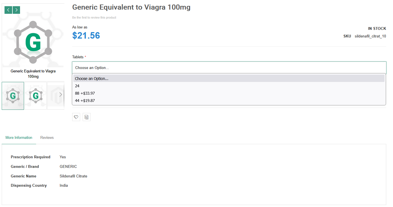Choose the 24 tablets option
393x207 pixels.
pyautogui.click(x=229, y=86)
